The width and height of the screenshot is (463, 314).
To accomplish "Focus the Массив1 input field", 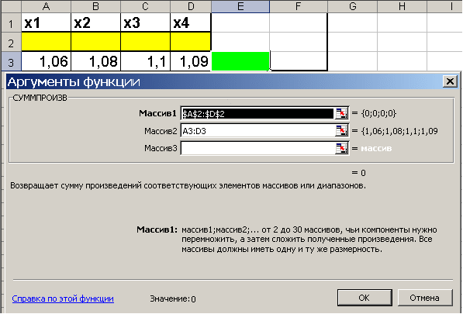I will pos(257,113).
